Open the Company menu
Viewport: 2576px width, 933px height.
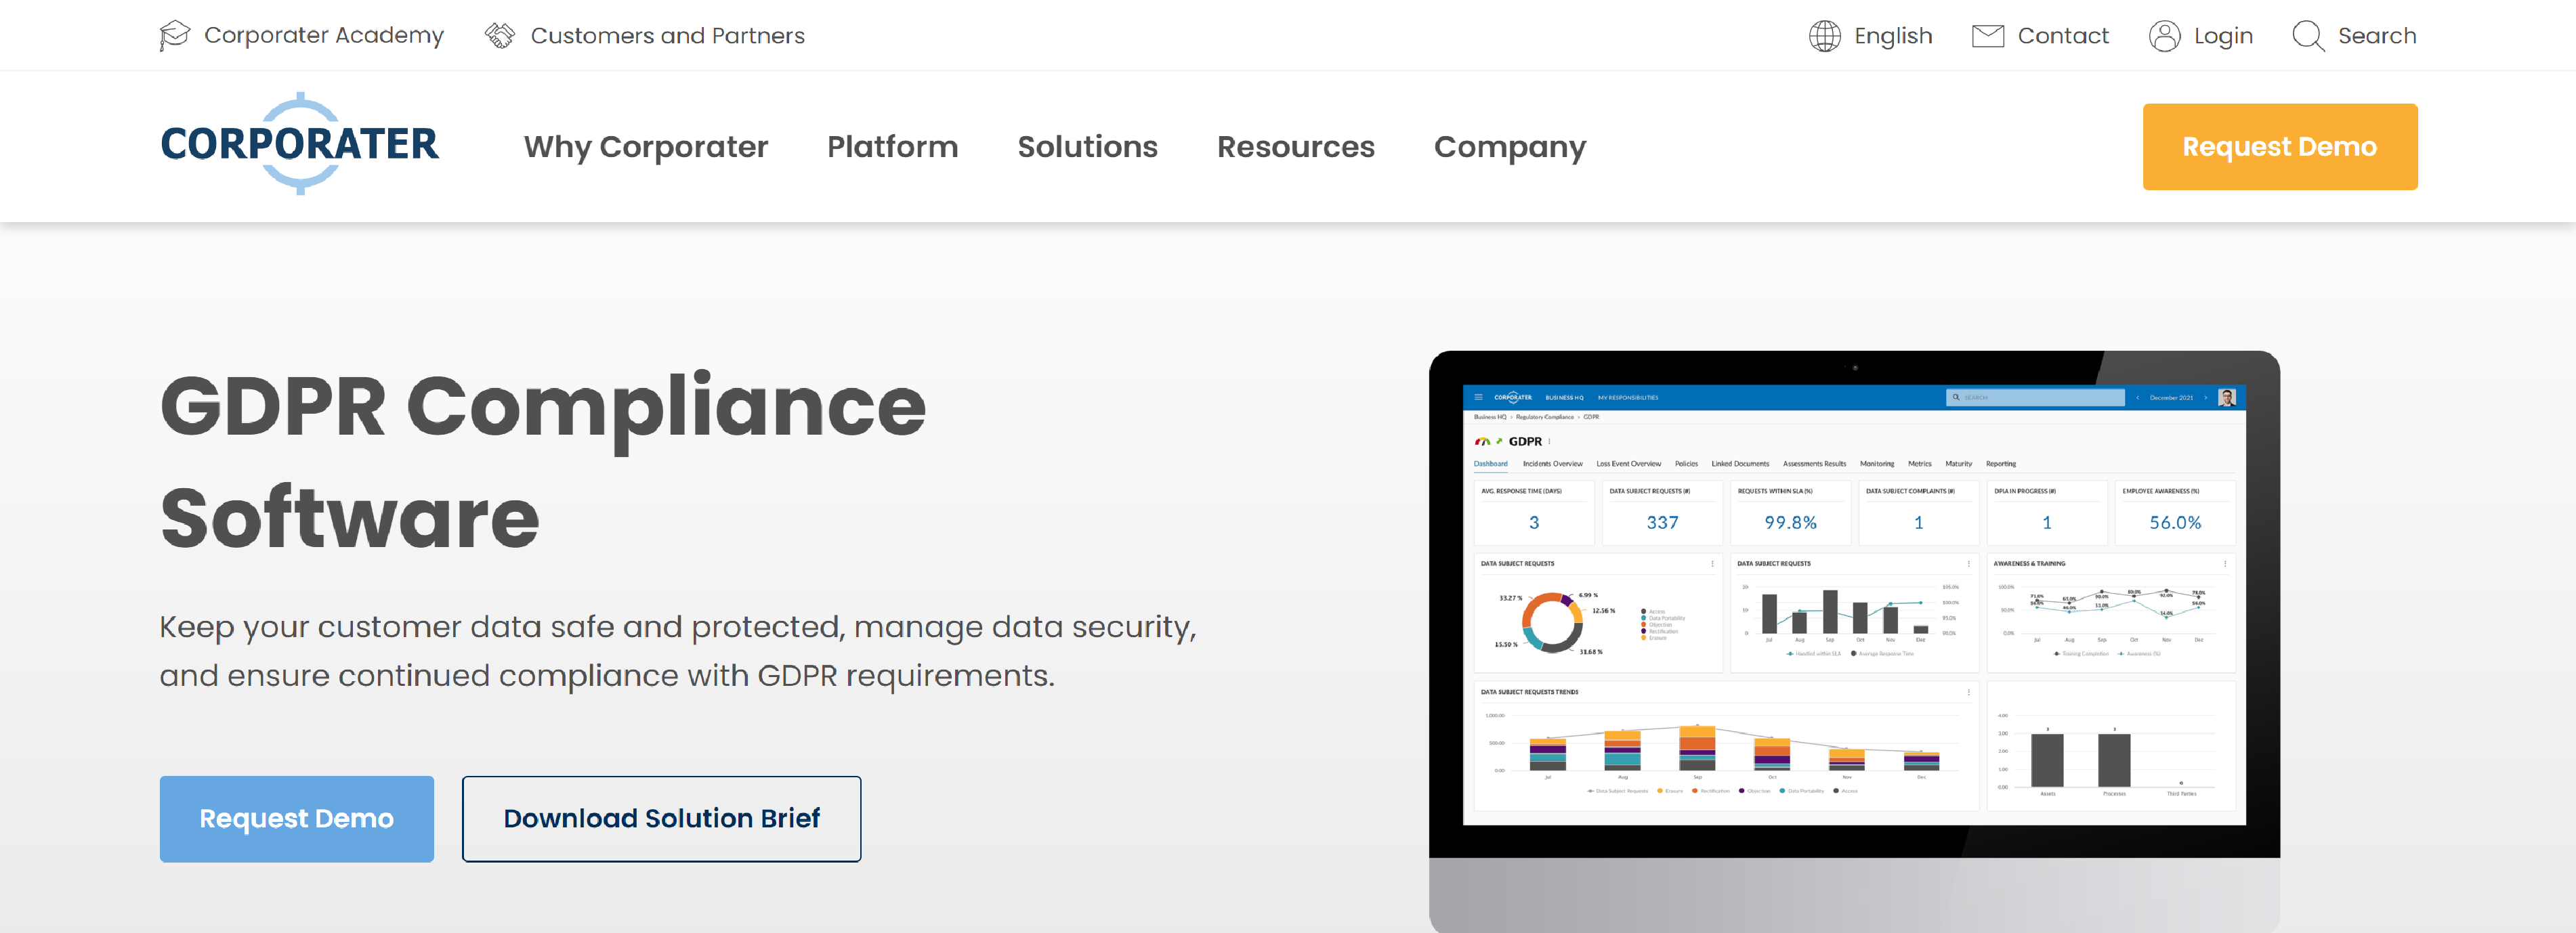(x=1510, y=147)
